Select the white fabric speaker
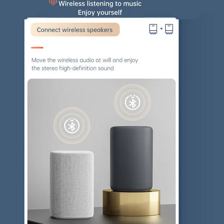Image resolution: width=224 pixels, height=224 pixels. (x=72, y=184)
